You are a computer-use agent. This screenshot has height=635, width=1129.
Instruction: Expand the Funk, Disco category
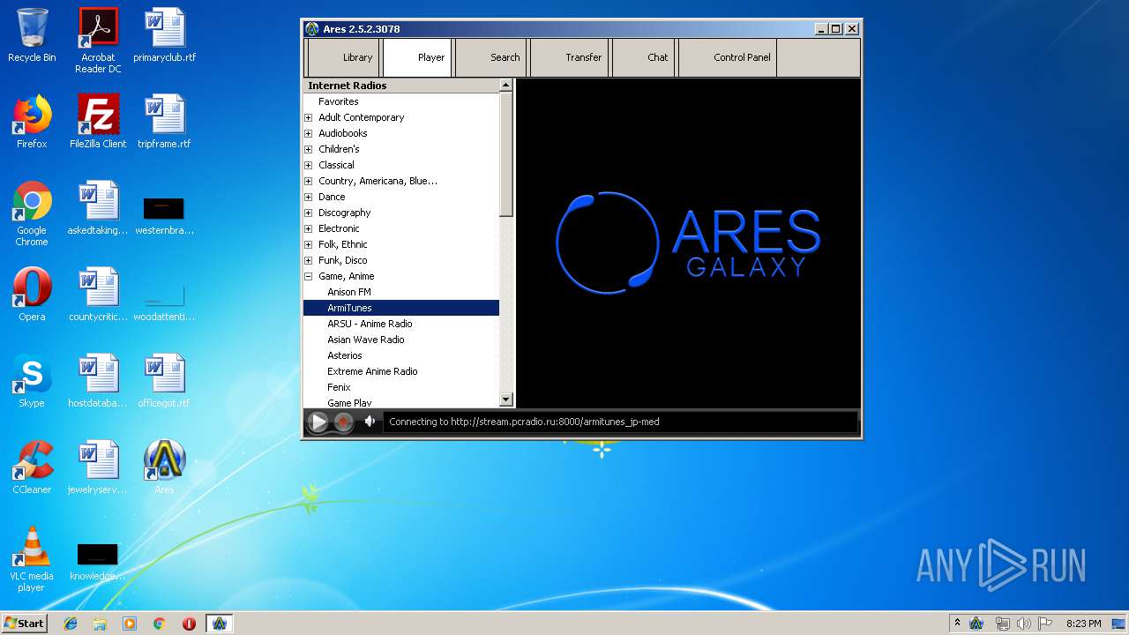(309, 260)
